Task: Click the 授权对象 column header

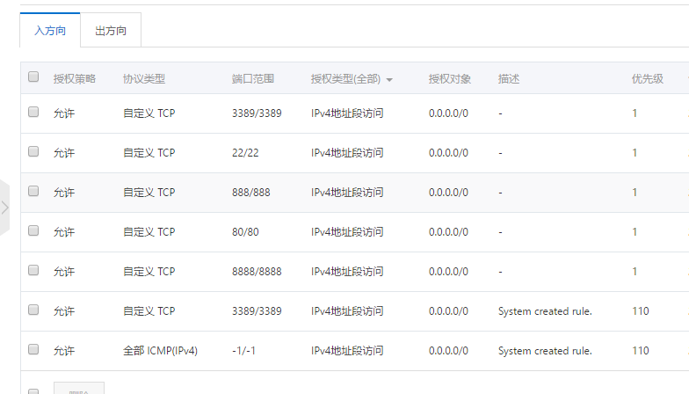Action: 450,79
